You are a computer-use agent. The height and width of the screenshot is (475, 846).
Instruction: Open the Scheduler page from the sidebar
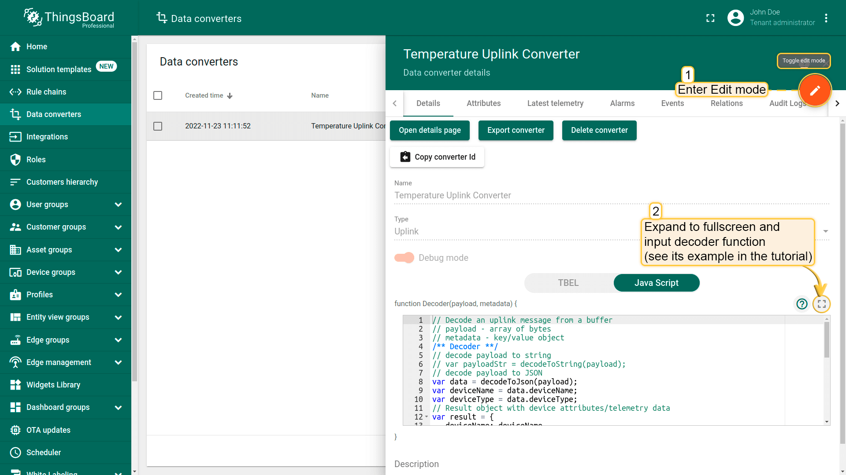pos(43,453)
